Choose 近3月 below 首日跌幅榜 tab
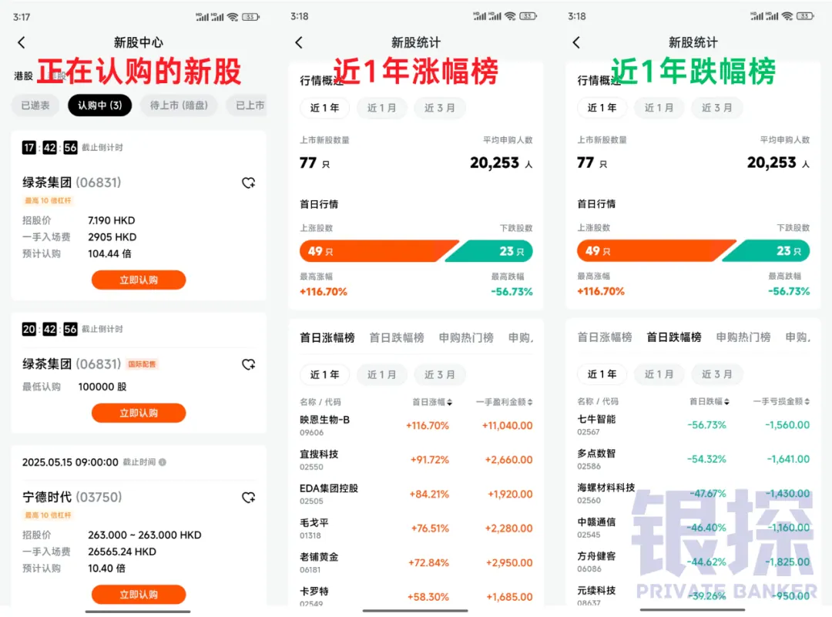832x617 pixels. (717, 374)
